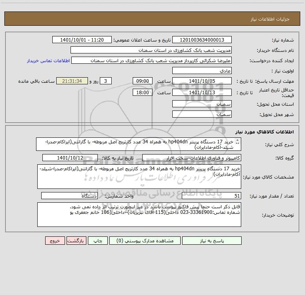This screenshot has width=305, height=295.
Task: Click the 'چاپ' print button
Action: pos(98,240)
